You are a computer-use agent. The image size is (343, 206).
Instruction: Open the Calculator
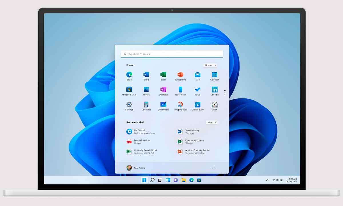coord(146,105)
